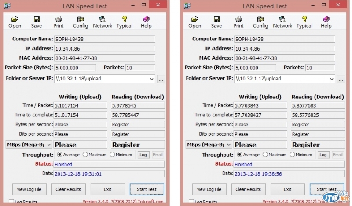
Task: Click View Log File in left window
Action: [x=29, y=189]
